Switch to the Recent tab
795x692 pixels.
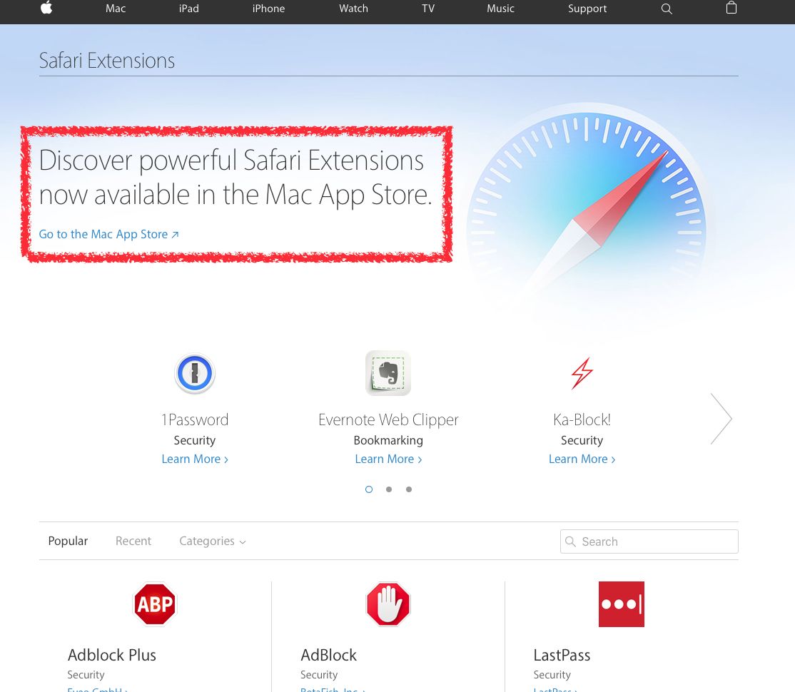(x=133, y=541)
